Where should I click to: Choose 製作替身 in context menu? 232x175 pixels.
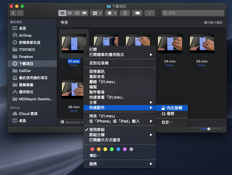click(120, 92)
